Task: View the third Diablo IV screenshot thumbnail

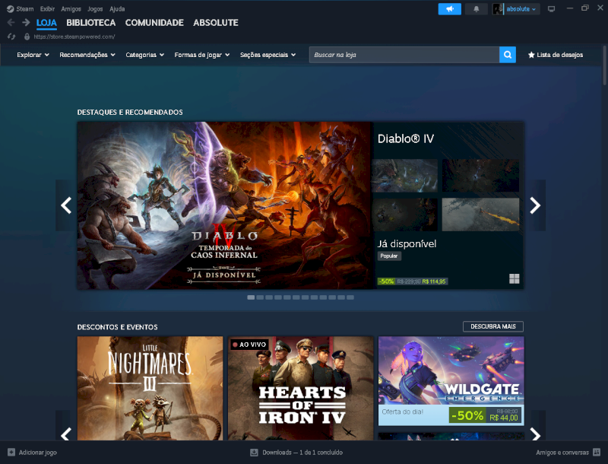Action: pyautogui.click(x=405, y=215)
